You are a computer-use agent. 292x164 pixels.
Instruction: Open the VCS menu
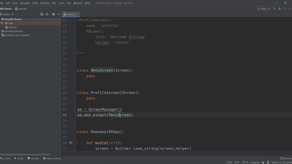point(69,3)
